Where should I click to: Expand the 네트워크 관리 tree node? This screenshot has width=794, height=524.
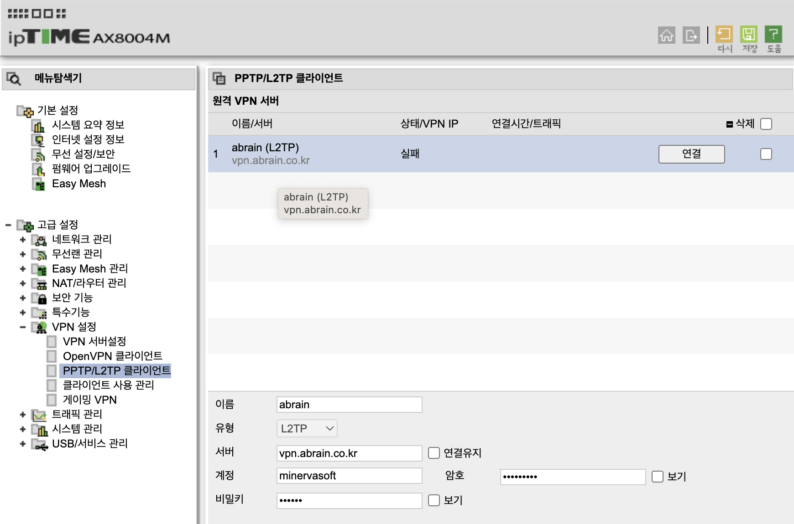[22, 240]
